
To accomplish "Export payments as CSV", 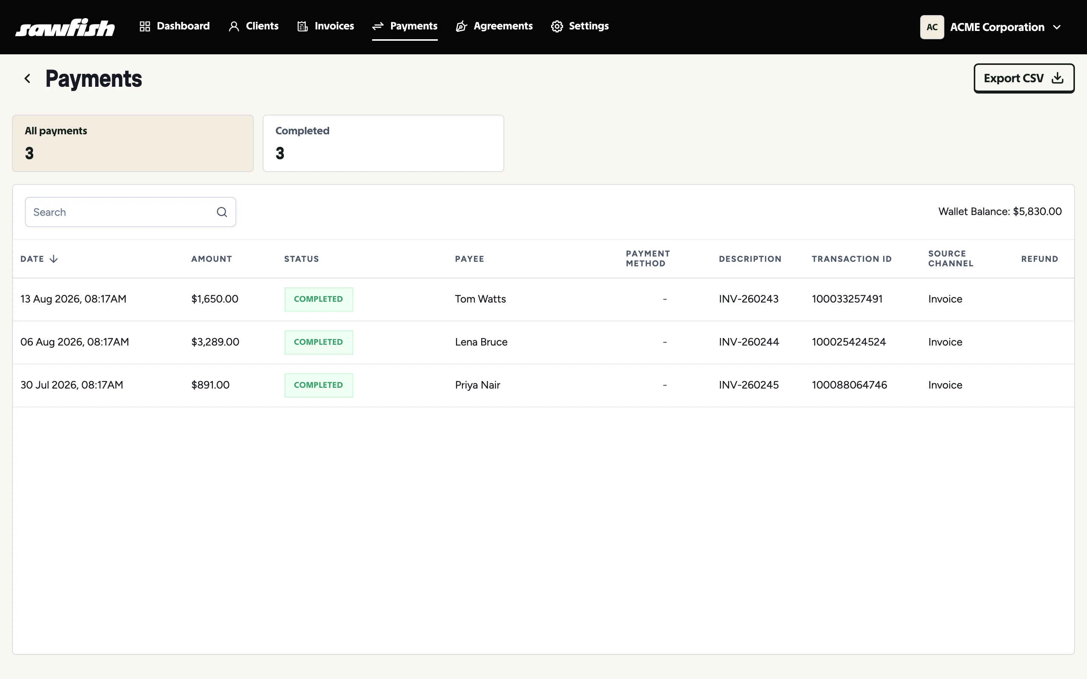I will click(1024, 78).
